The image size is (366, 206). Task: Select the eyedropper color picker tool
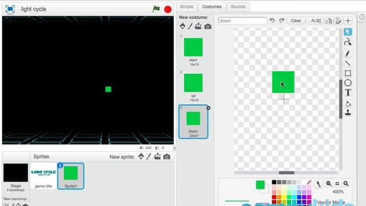click(318, 184)
